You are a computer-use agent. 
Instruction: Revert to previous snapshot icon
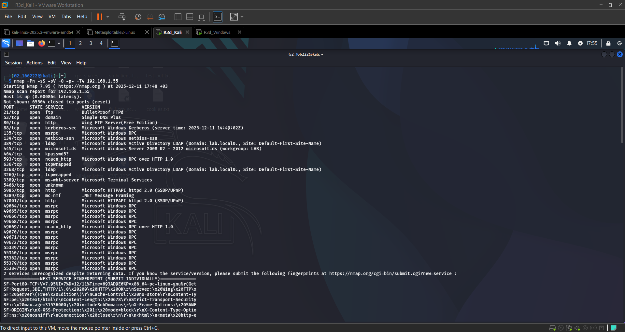(x=150, y=17)
